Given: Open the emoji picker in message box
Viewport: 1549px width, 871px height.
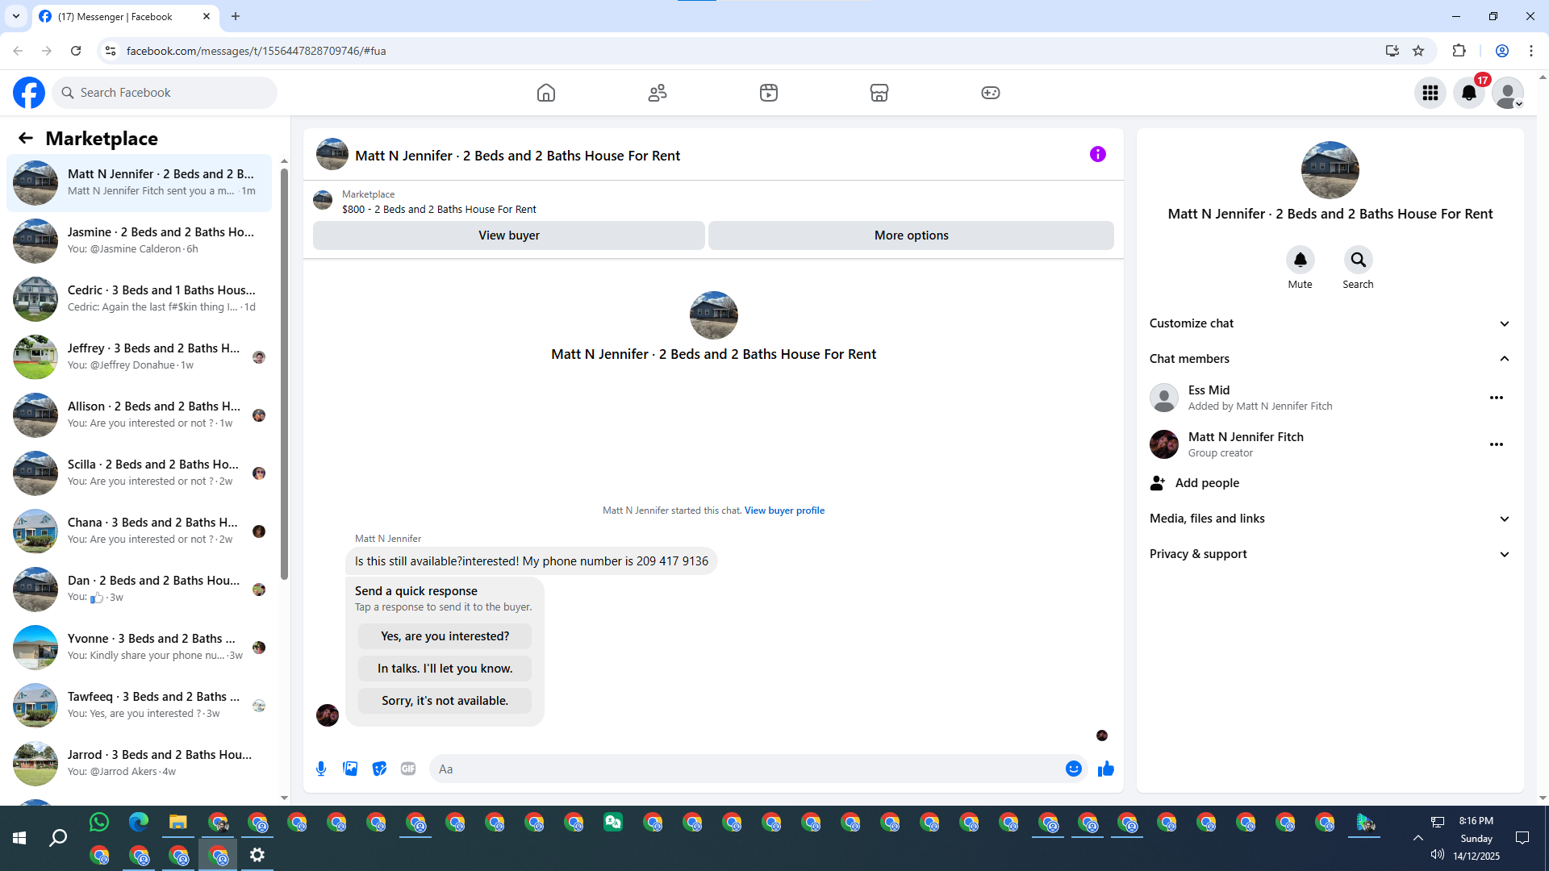Looking at the screenshot, I should pyautogui.click(x=1073, y=769).
